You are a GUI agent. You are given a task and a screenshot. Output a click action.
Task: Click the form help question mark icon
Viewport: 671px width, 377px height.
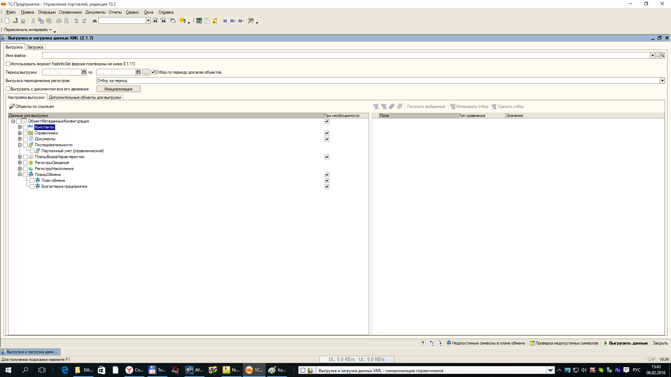point(423,343)
